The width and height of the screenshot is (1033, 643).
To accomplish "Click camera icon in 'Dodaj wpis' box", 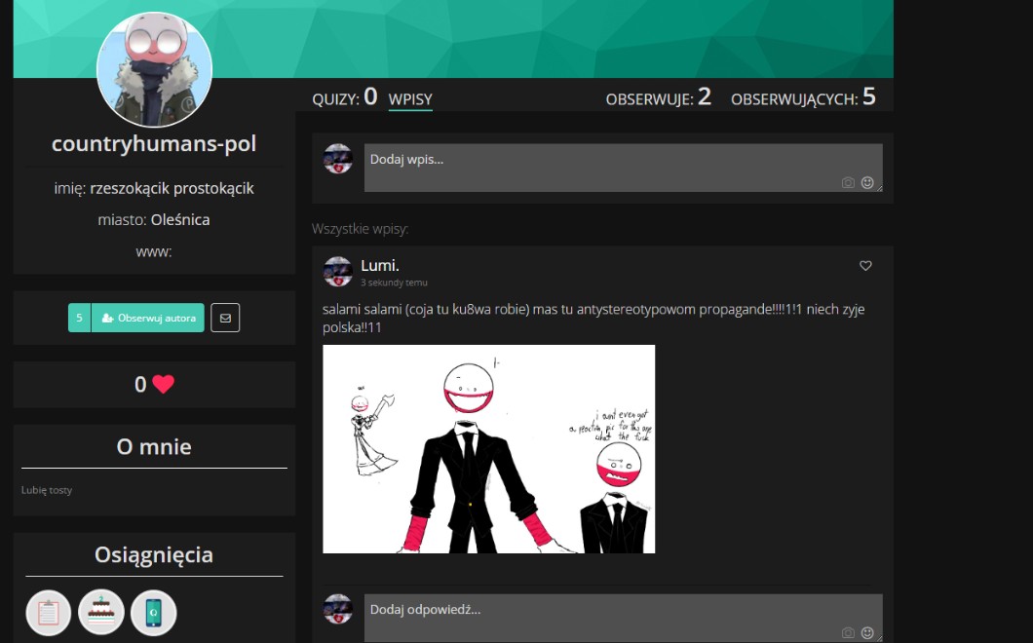I will coord(848,182).
